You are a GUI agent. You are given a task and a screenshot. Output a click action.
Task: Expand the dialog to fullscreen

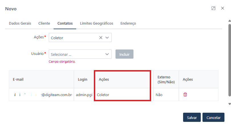click(213, 9)
